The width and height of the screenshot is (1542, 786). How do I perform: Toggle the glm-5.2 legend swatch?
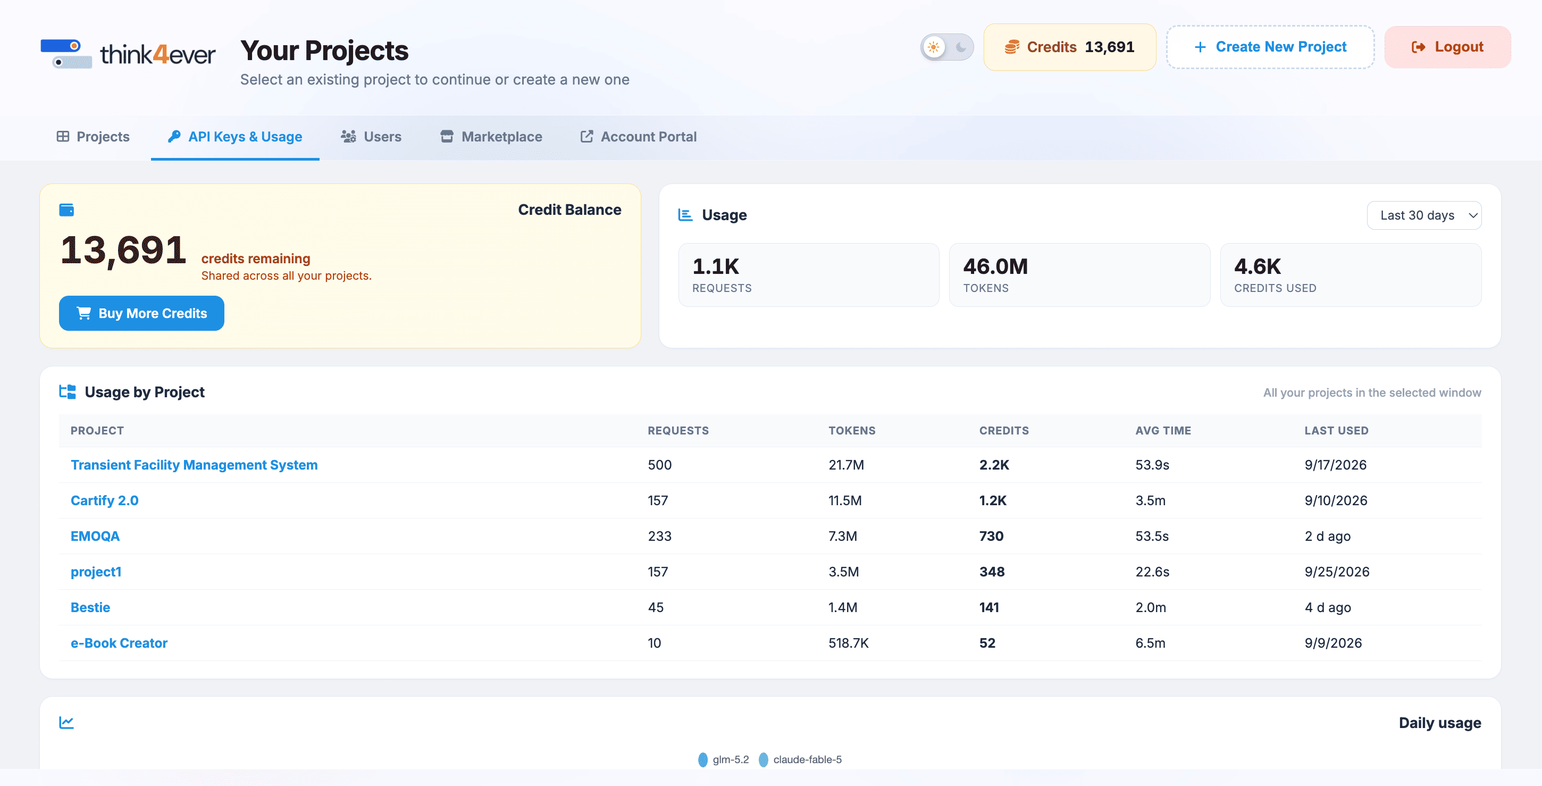(x=703, y=759)
